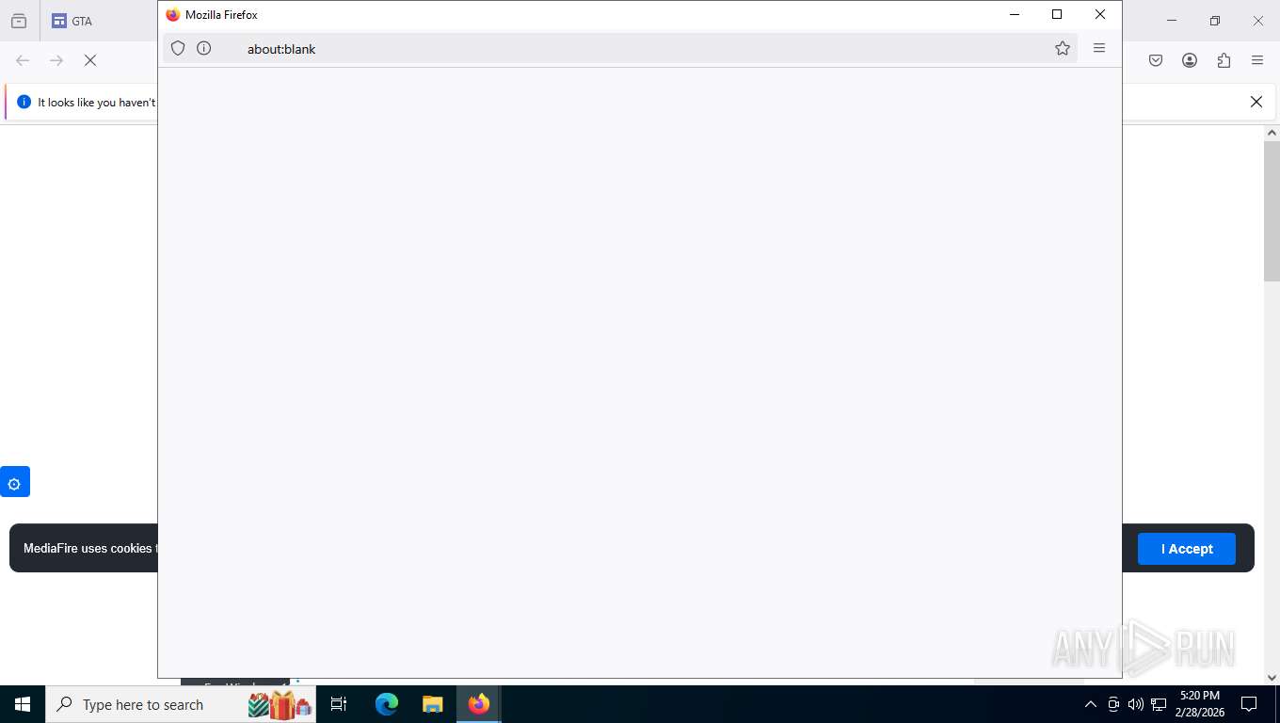1280x723 pixels.
Task: Click the taskbar search box
Action: [181, 704]
